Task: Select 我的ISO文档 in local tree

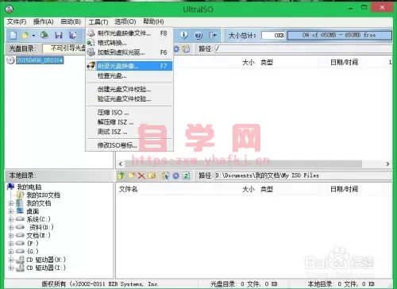Action: [x=43, y=195]
